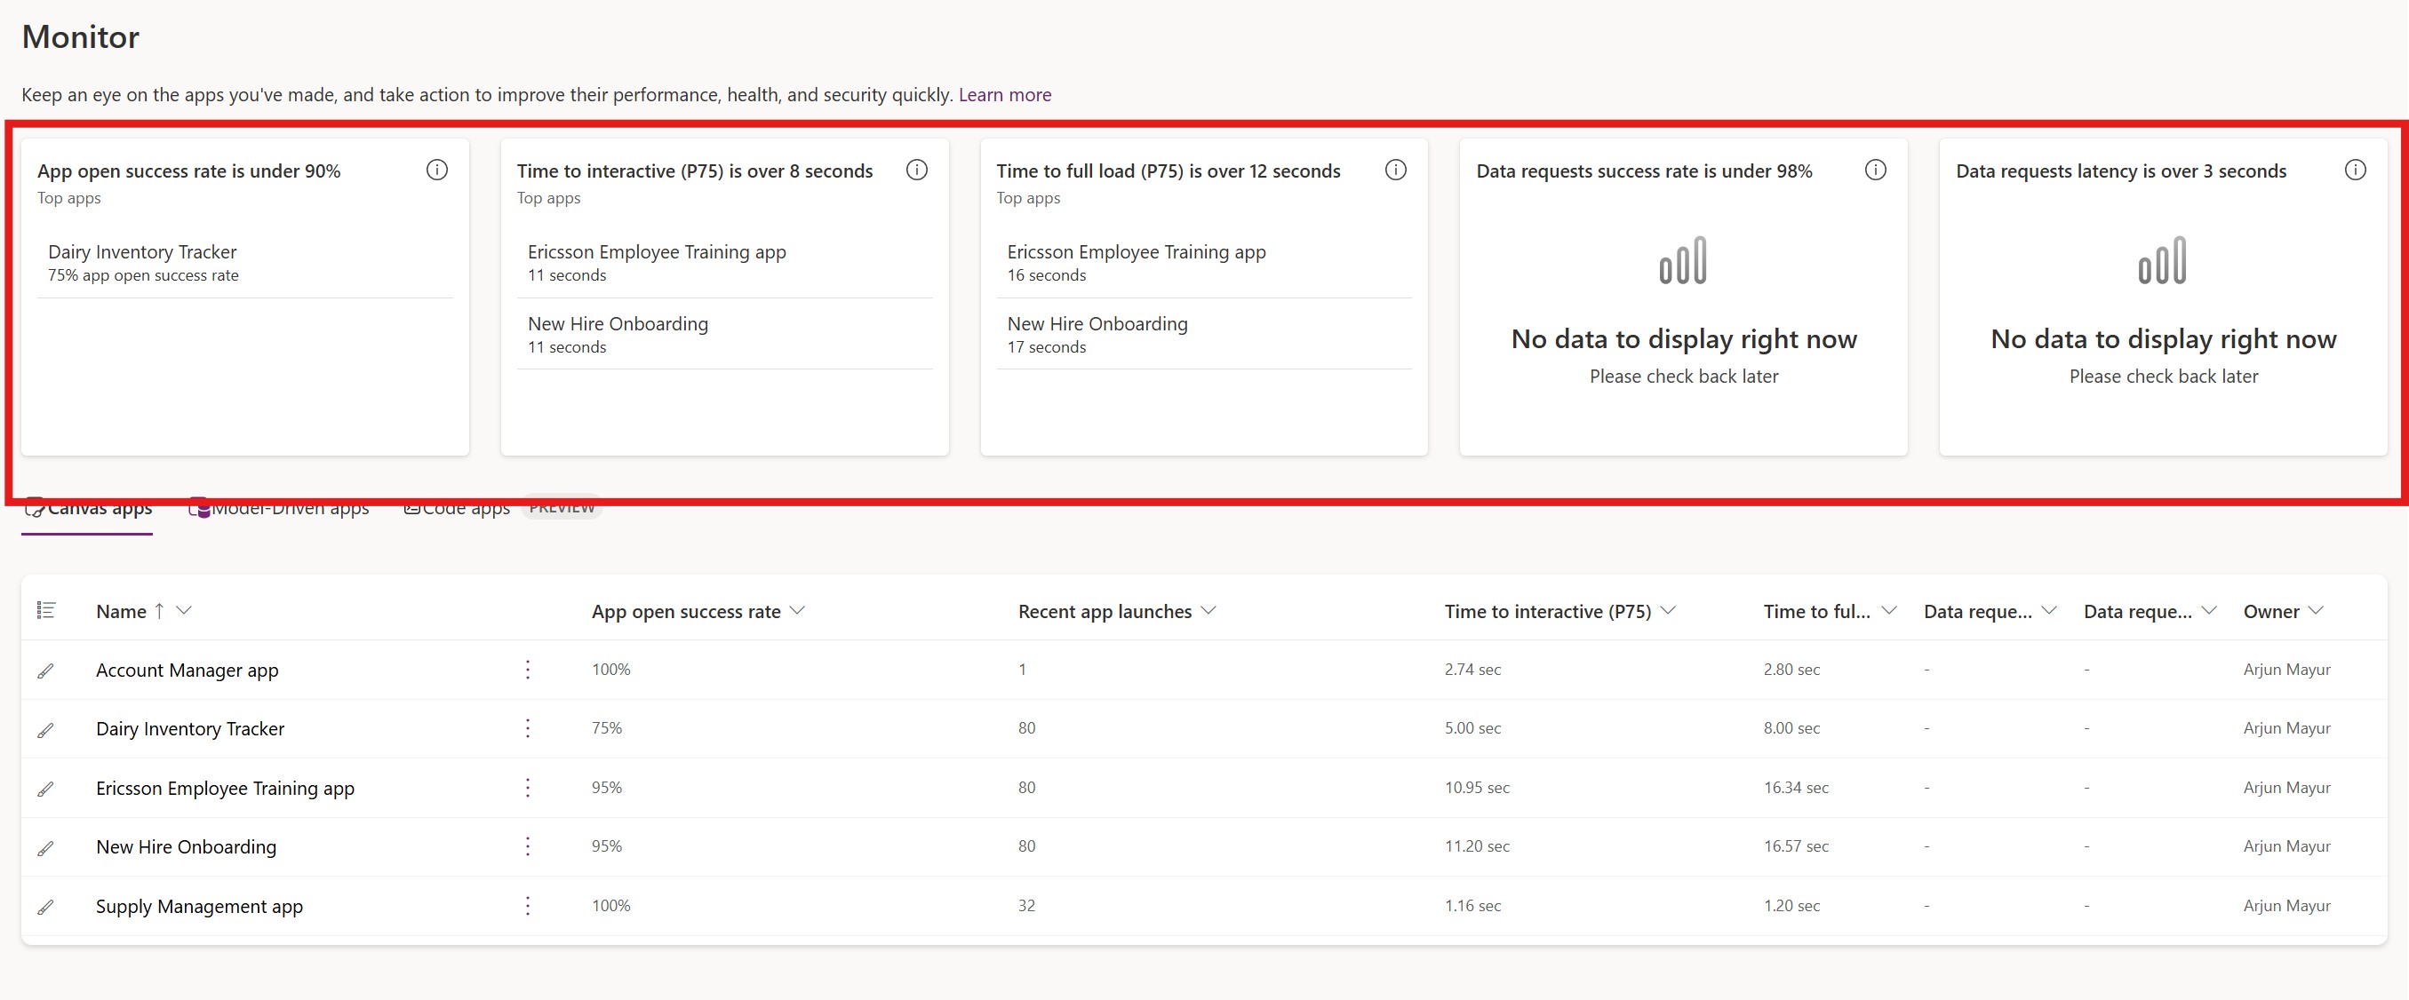The width and height of the screenshot is (2409, 1000).
Task: Edit Dairy Inventory Tracker with the pencil icon
Action: pos(47,729)
